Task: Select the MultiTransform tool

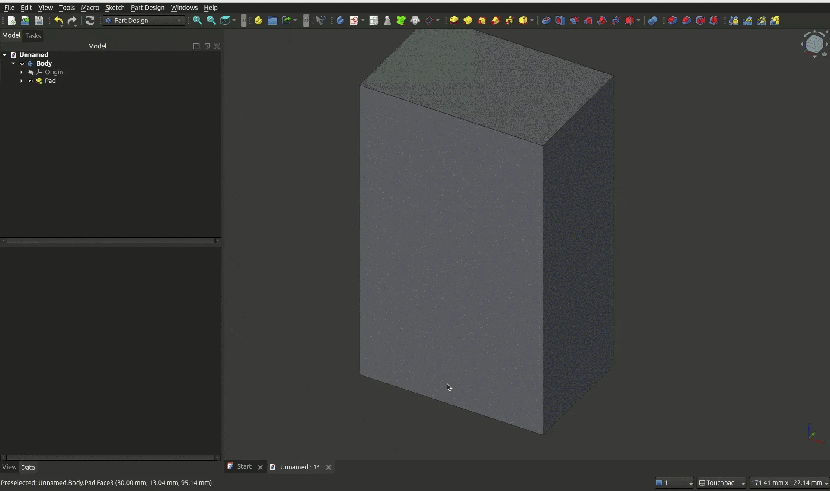Action: [775, 20]
